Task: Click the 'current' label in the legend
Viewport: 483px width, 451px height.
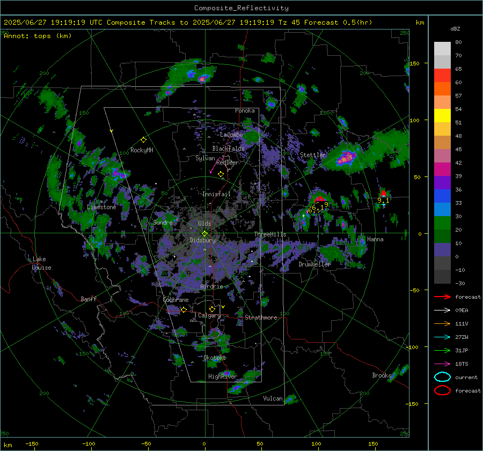Action: [466, 378]
